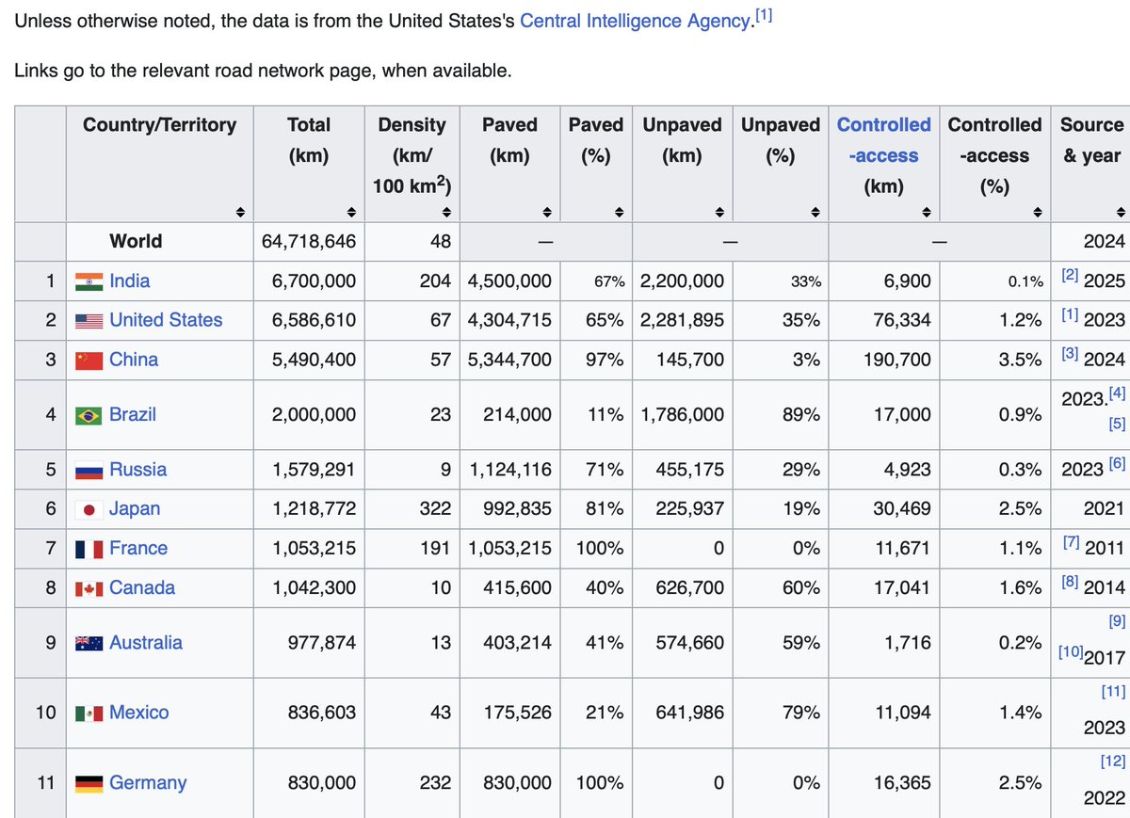Click the India flag icon

pyautogui.click(x=89, y=281)
